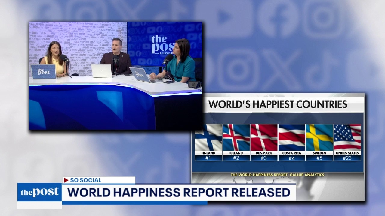The image size is (385, 216).
Task: Click the #1 rank label under Finland
Action: tap(208, 158)
